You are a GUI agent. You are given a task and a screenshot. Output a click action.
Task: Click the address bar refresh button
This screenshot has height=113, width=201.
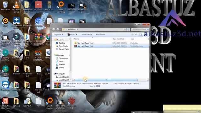pyautogui.click(x=128, y=30)
